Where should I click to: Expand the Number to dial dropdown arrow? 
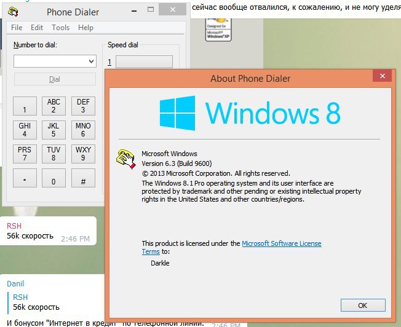click(x=91, y=61)
